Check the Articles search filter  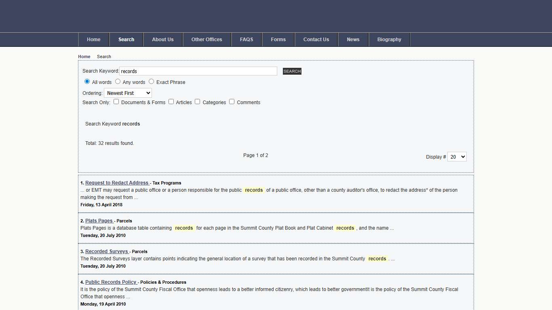point(171,102)
